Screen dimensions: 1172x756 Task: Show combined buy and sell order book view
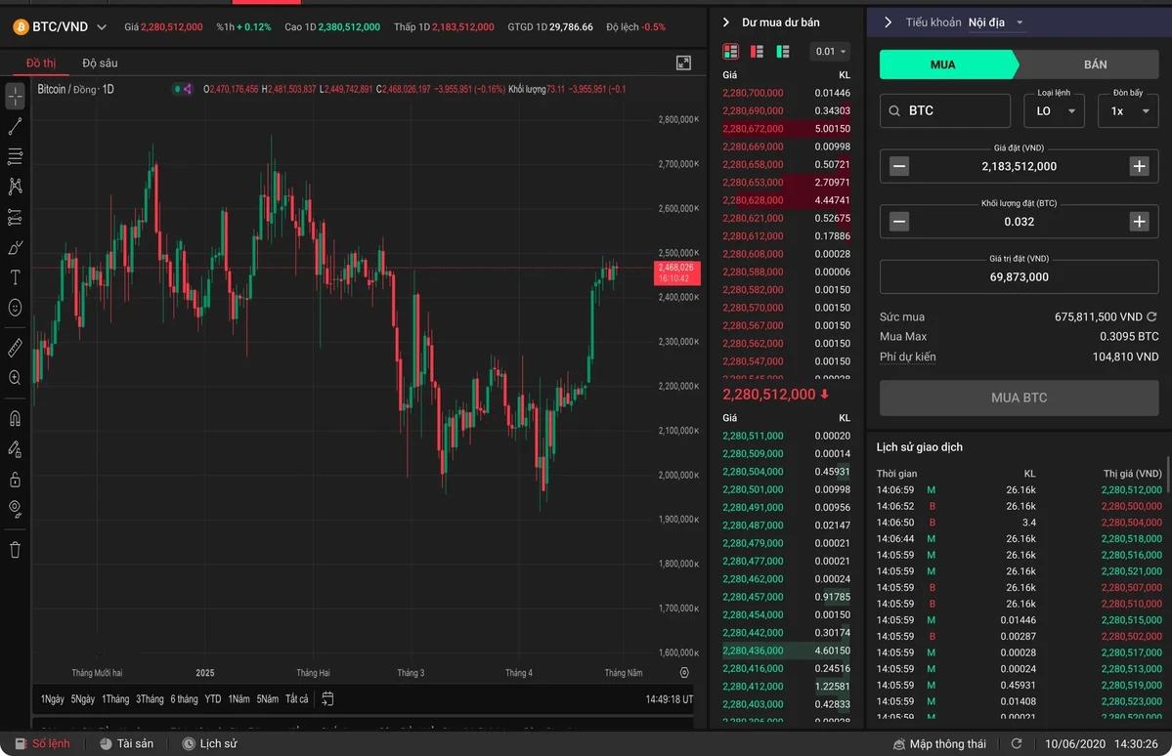730,51
